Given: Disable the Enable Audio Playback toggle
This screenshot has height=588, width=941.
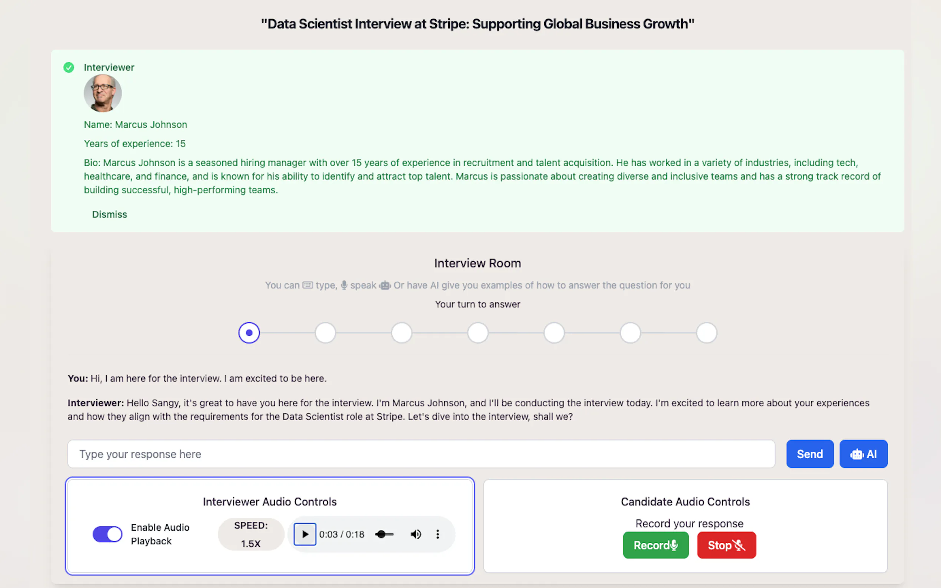Looking at the screenshot, I should click(x=107, y=534).
